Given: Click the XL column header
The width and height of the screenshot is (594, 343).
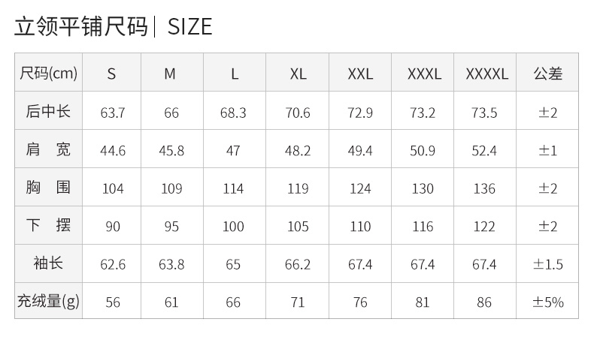Looking at the screenshot, I should pyautogui.click(x=298, y=72).
